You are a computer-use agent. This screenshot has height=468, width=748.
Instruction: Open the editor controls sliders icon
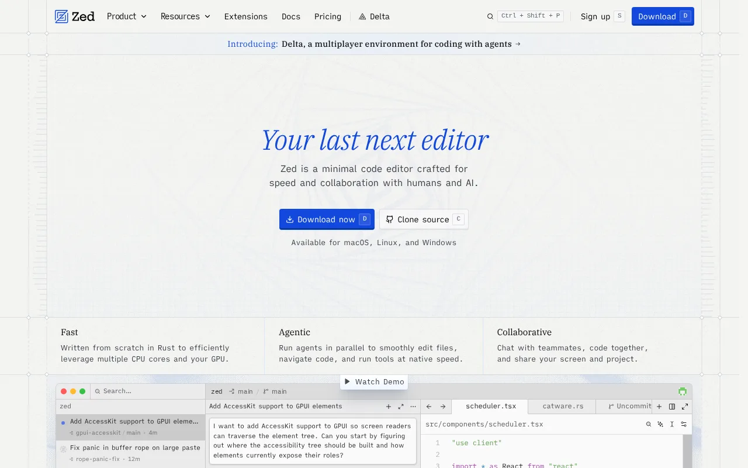tap(684, 424)
